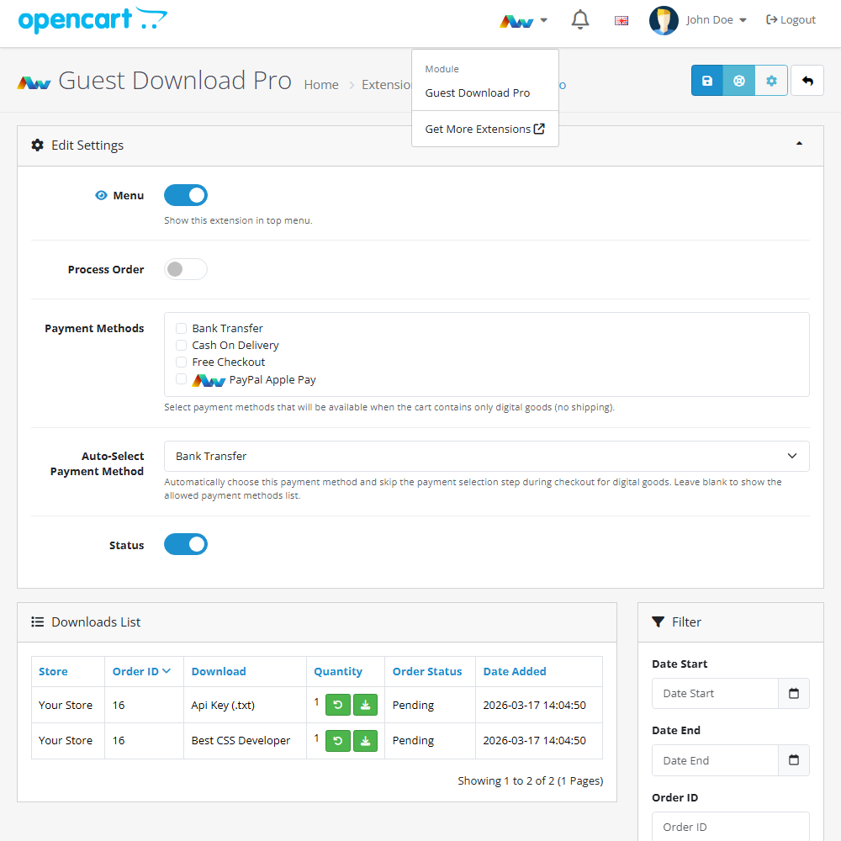841x841 pixels.
Task: Collapse the Edit Settings panel
Action: (798, 143)
